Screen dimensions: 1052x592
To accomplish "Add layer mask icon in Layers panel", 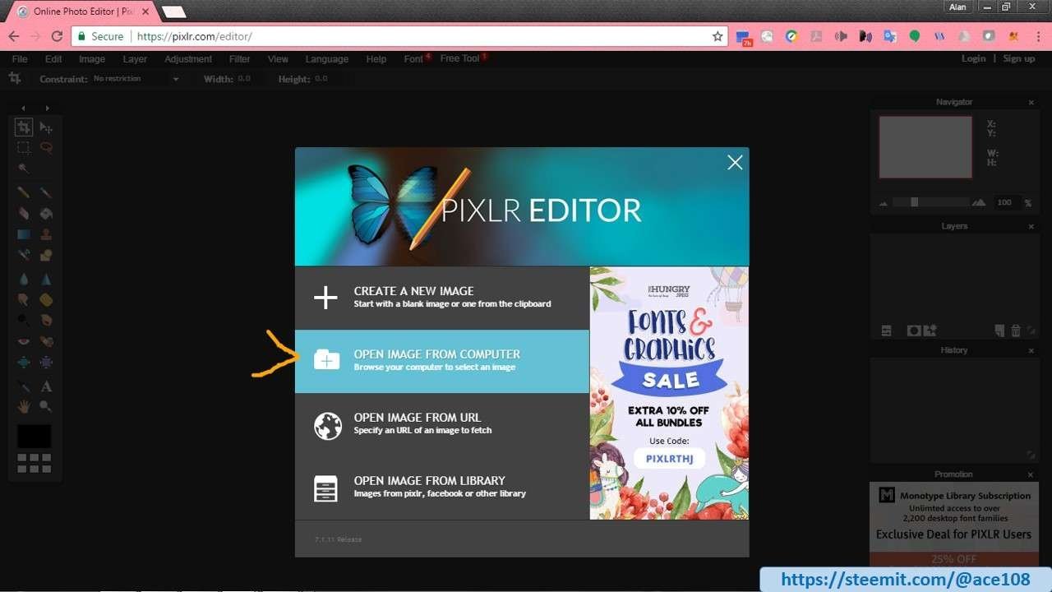I will tap(913, 331).
